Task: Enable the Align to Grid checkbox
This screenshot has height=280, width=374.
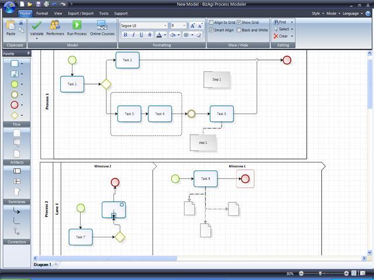Action: (211, 22)
